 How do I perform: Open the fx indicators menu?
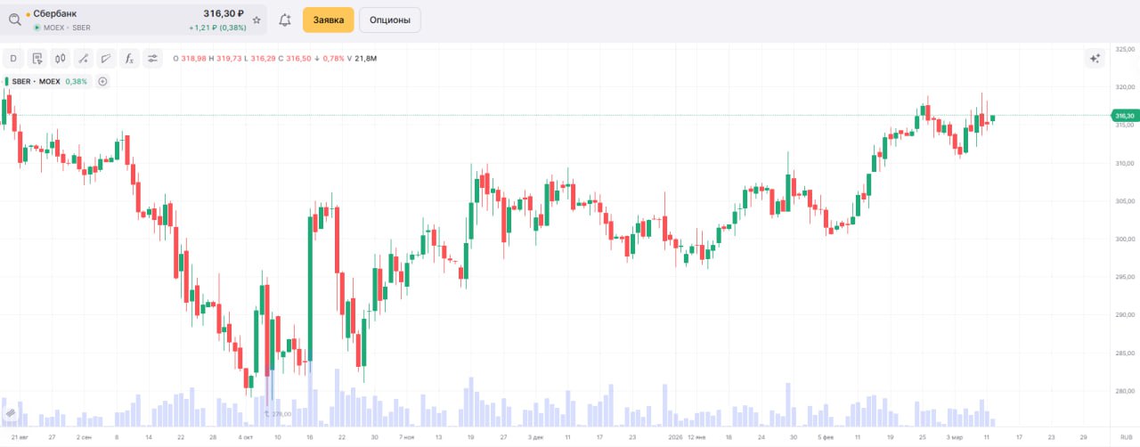click(129, 59)
